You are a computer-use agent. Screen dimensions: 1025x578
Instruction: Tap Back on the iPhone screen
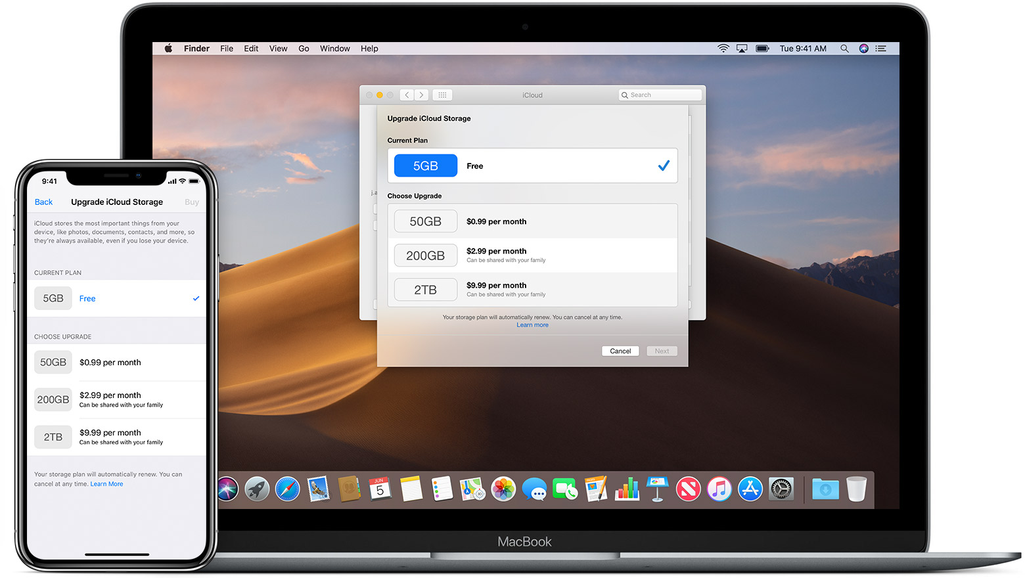coord(43,202)
